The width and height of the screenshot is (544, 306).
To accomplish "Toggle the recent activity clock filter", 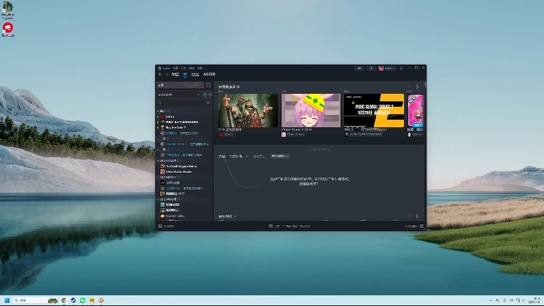I will pos(205,95).
